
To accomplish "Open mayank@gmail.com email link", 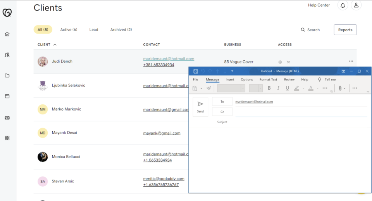I will coord(162,133).
